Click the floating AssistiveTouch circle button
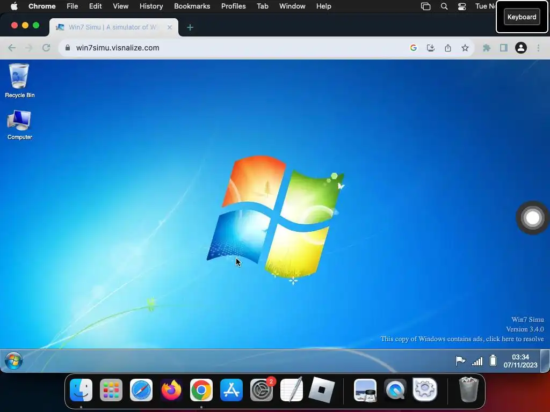The width and height of the screenshot is (550, 412). (x=532, y=218)
